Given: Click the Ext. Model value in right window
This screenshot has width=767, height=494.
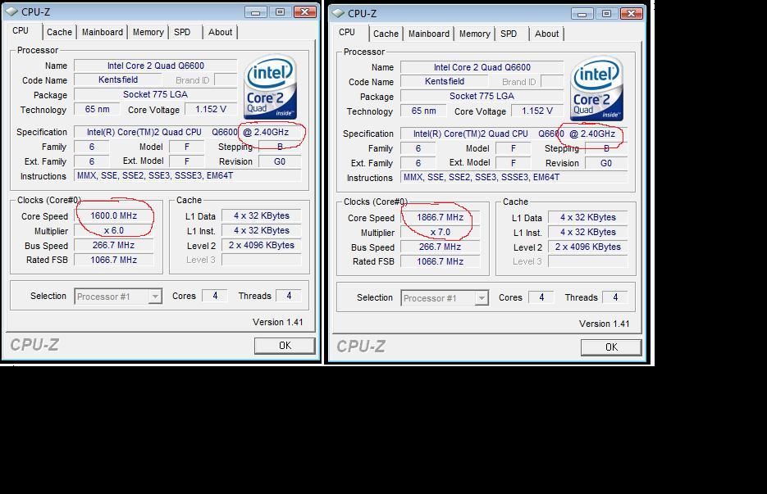Looking at the screenshot, I should [513, 163].
